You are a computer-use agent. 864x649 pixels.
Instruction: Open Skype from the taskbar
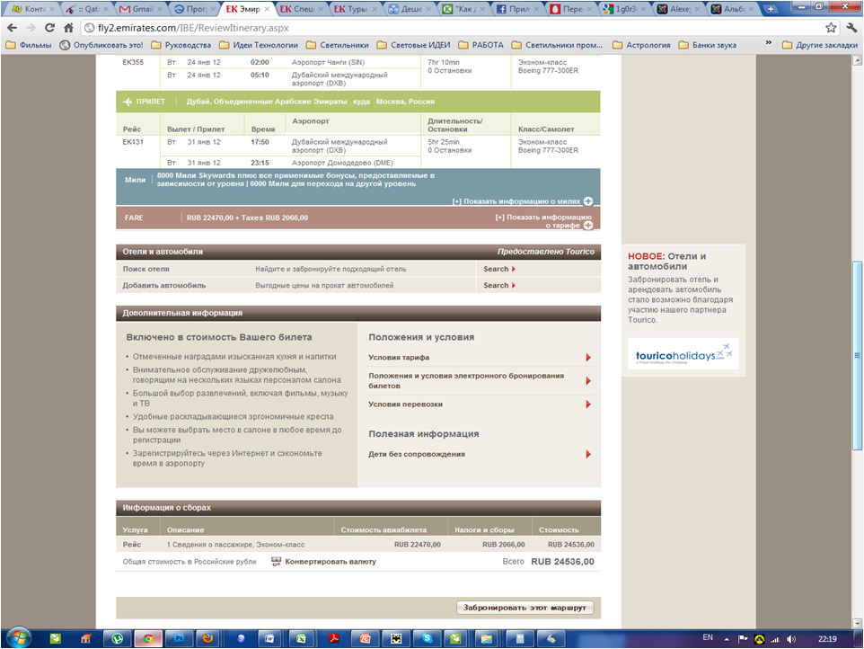(x=427, y=638)
